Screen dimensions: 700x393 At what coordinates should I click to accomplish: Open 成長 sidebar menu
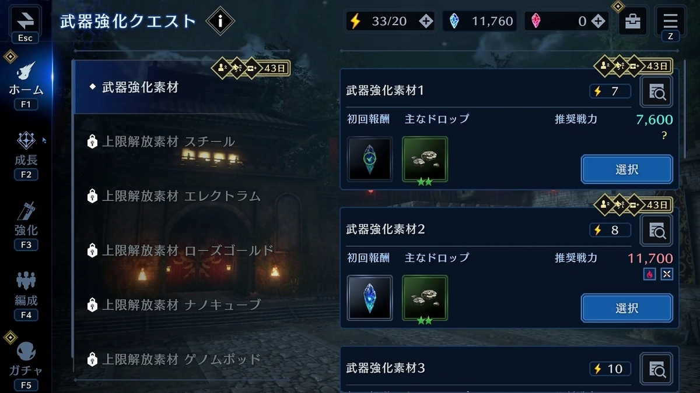26,154
